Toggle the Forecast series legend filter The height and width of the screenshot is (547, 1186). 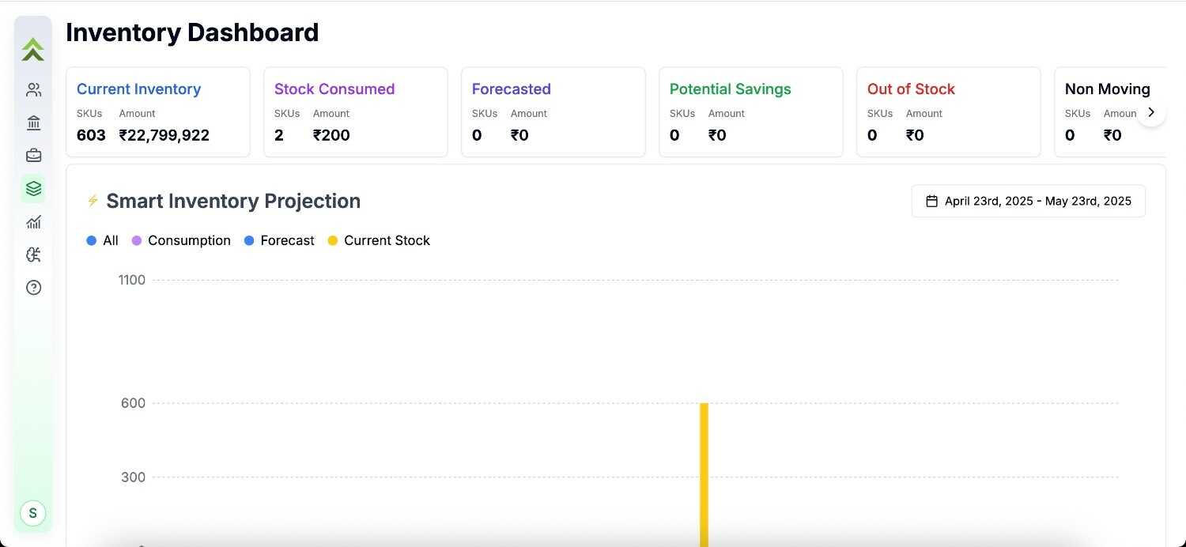click(279, 240)
